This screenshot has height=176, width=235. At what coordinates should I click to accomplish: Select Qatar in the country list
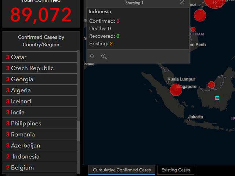coord(40,57)
